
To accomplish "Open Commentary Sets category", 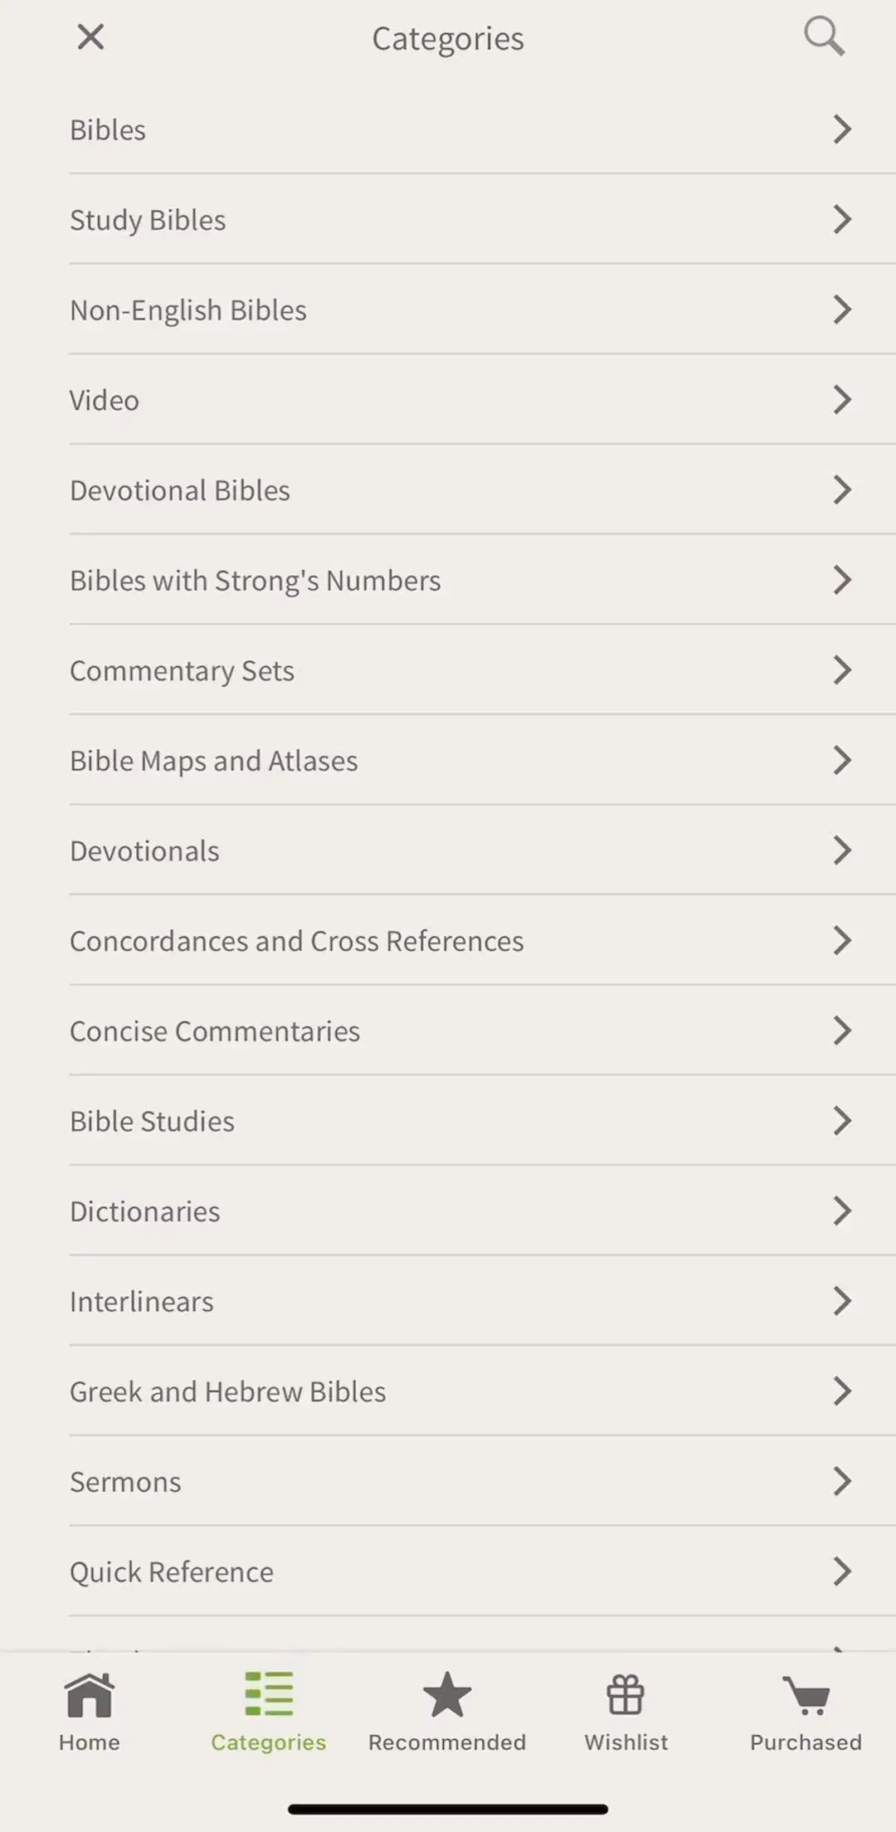I will point(482,670).
